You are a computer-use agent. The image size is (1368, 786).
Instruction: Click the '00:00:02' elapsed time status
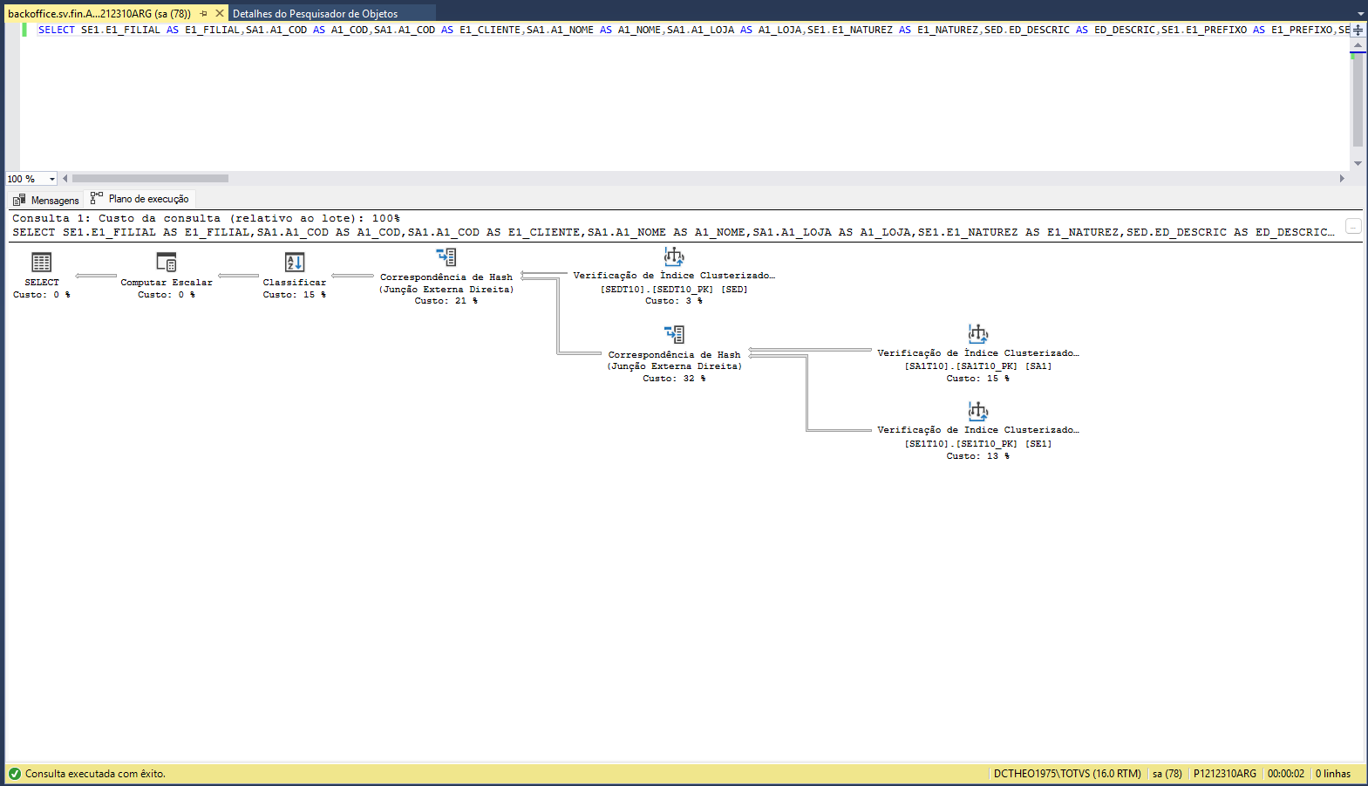1286,773
